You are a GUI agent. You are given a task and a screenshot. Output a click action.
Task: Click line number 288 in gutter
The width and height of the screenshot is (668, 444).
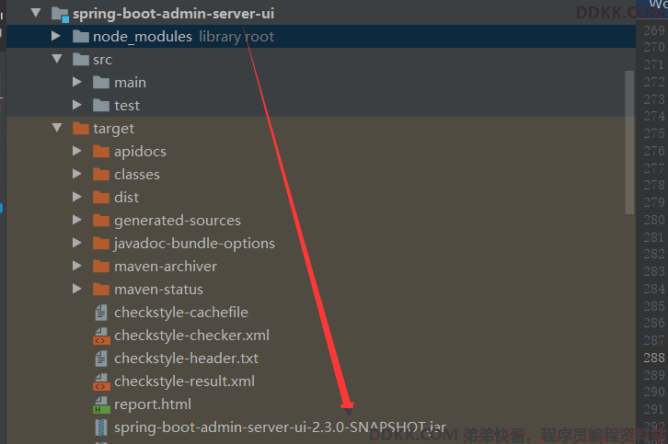pyautogui.click(x=654, y=358)
